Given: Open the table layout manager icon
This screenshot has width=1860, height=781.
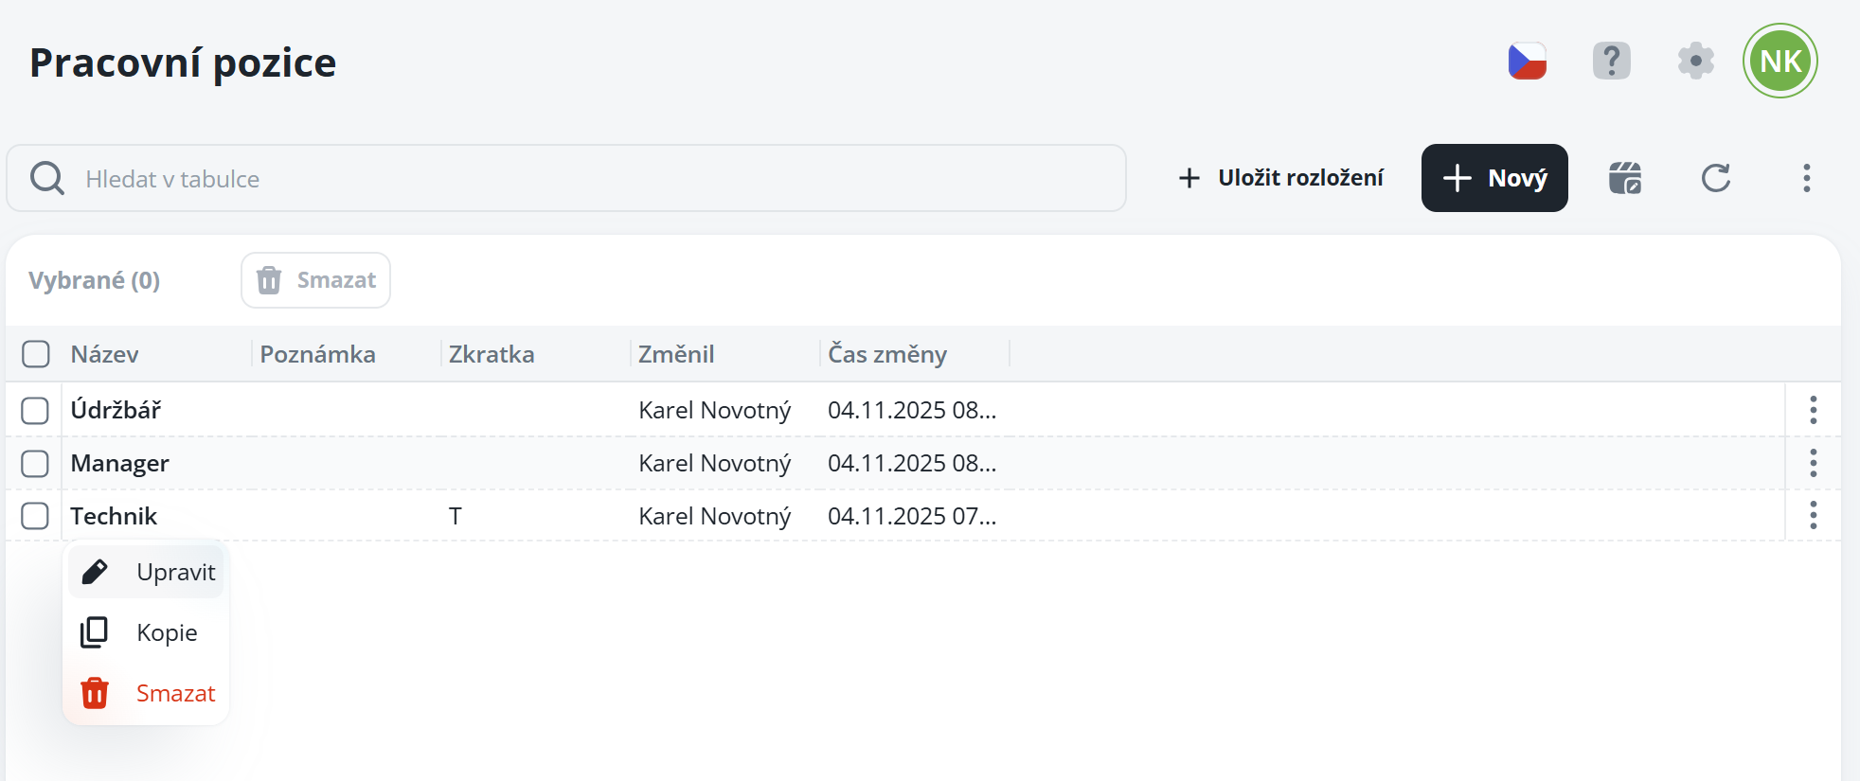Looking at the screenshot, I should coord(1625,178).
